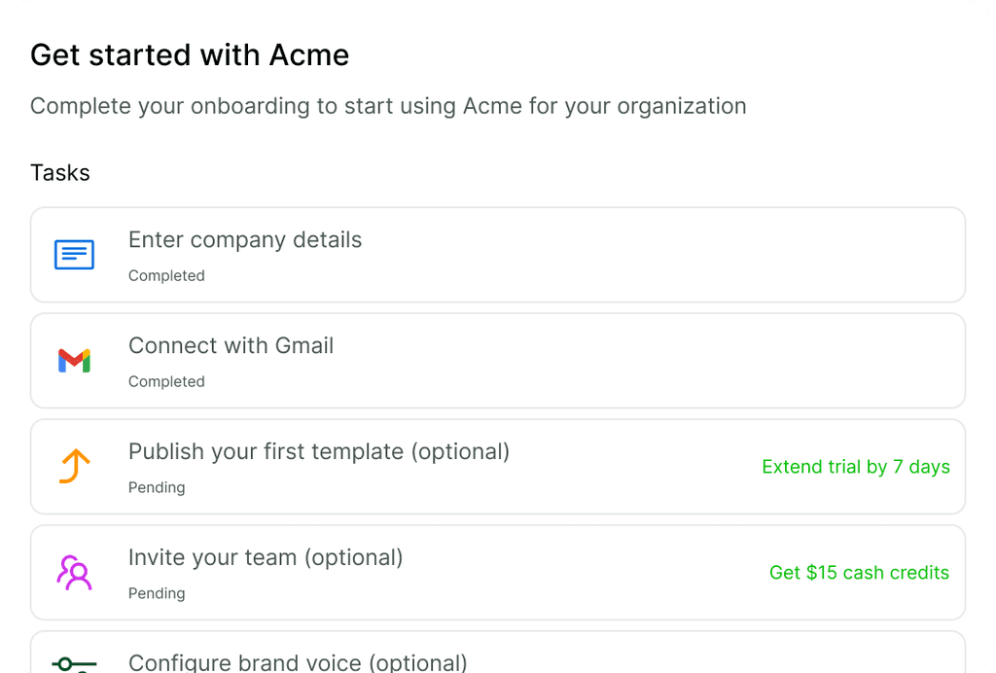This screenshot has height=673, width=996.
Task: Open the Enter company details task
Action: 245,240
